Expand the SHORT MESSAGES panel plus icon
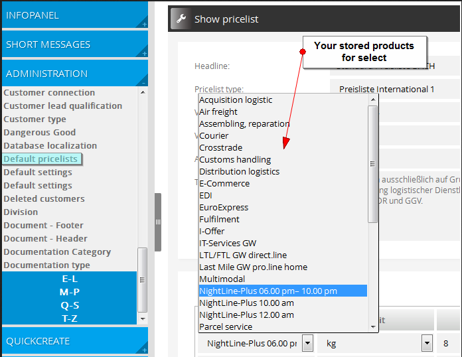 pos(144,54)
